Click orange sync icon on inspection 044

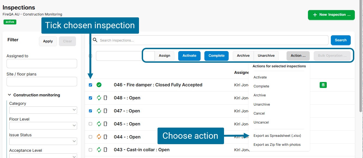coord(99,137)
